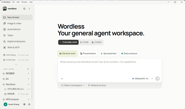Open the Automations page
This screenshot has width=185, height=109.
pos(17,29)
